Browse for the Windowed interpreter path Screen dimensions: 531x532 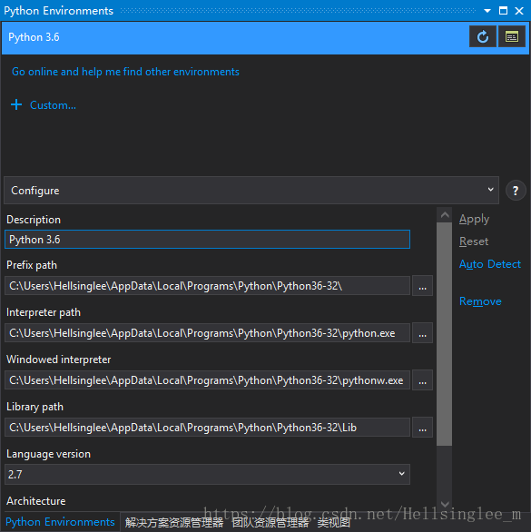click(x=422, y=380)
